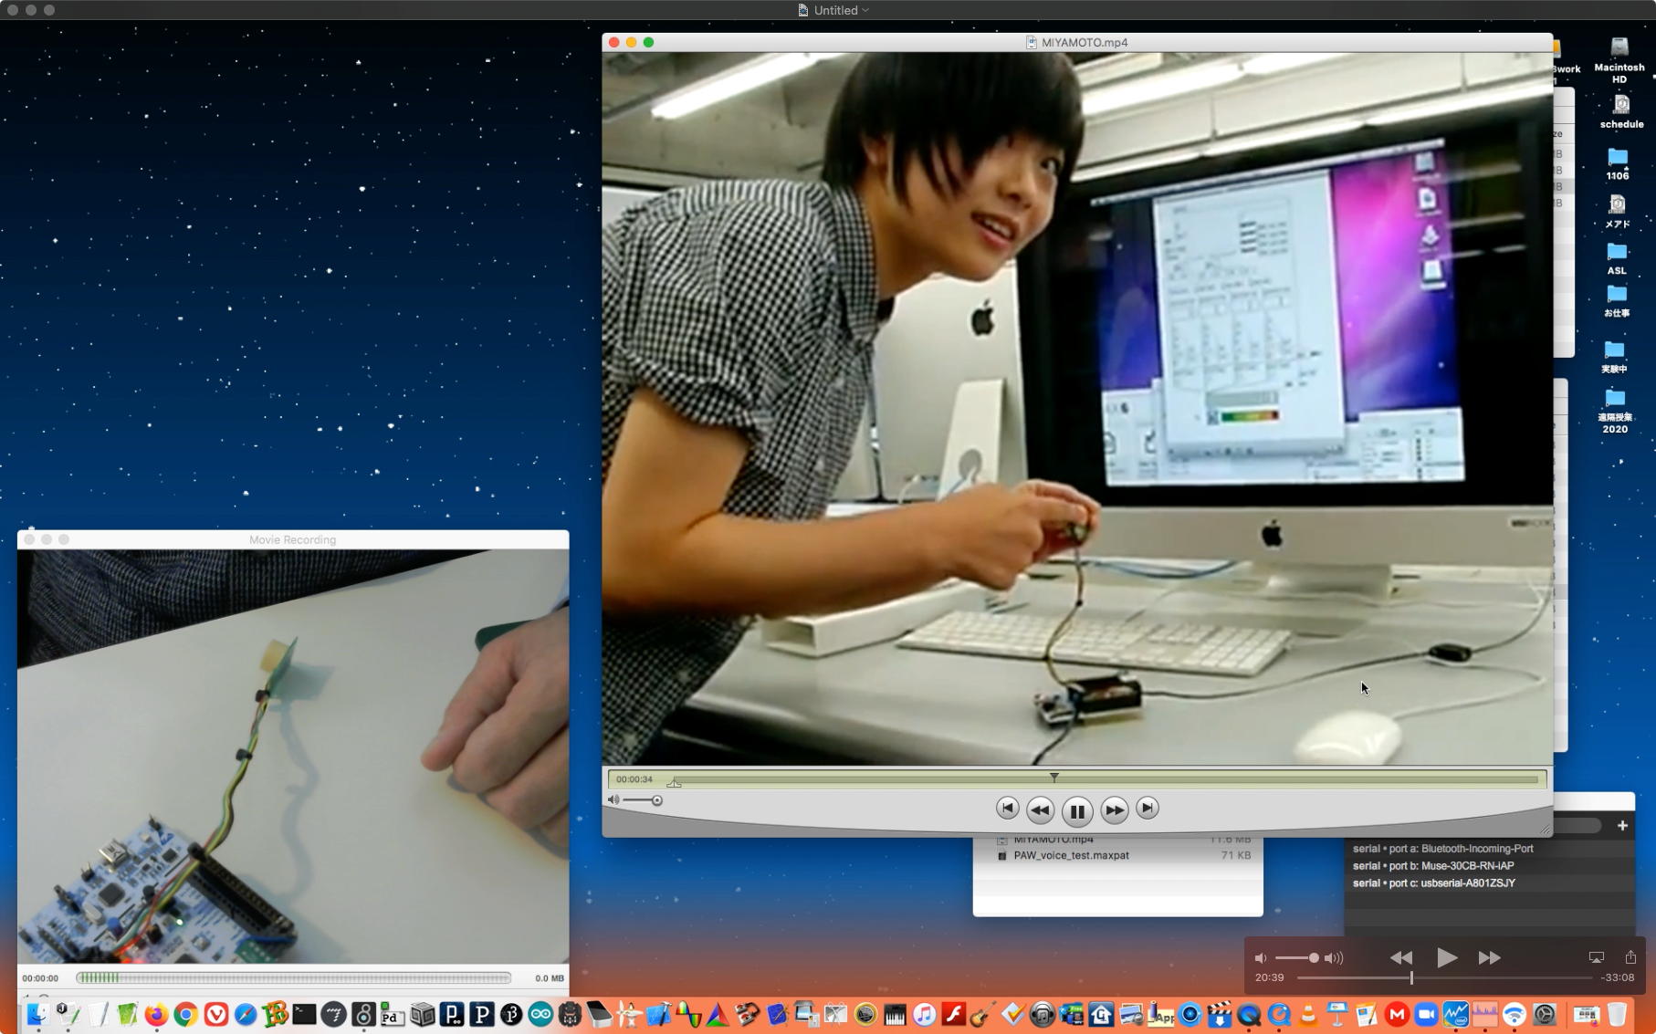The height and width of the screenshot is (1034, 1656).
Task: Seek on the floating controller progress bar
Action: [1444, 977]
